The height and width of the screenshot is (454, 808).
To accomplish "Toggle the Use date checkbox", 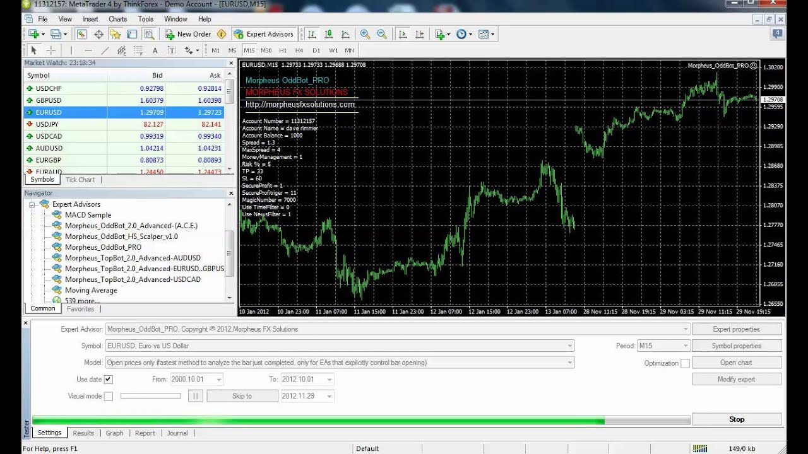I will (109, 380).
